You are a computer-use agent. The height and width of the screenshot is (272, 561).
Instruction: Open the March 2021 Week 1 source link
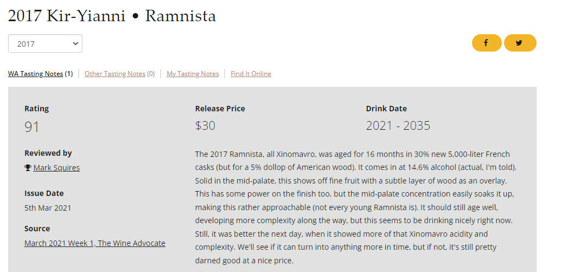95,243
